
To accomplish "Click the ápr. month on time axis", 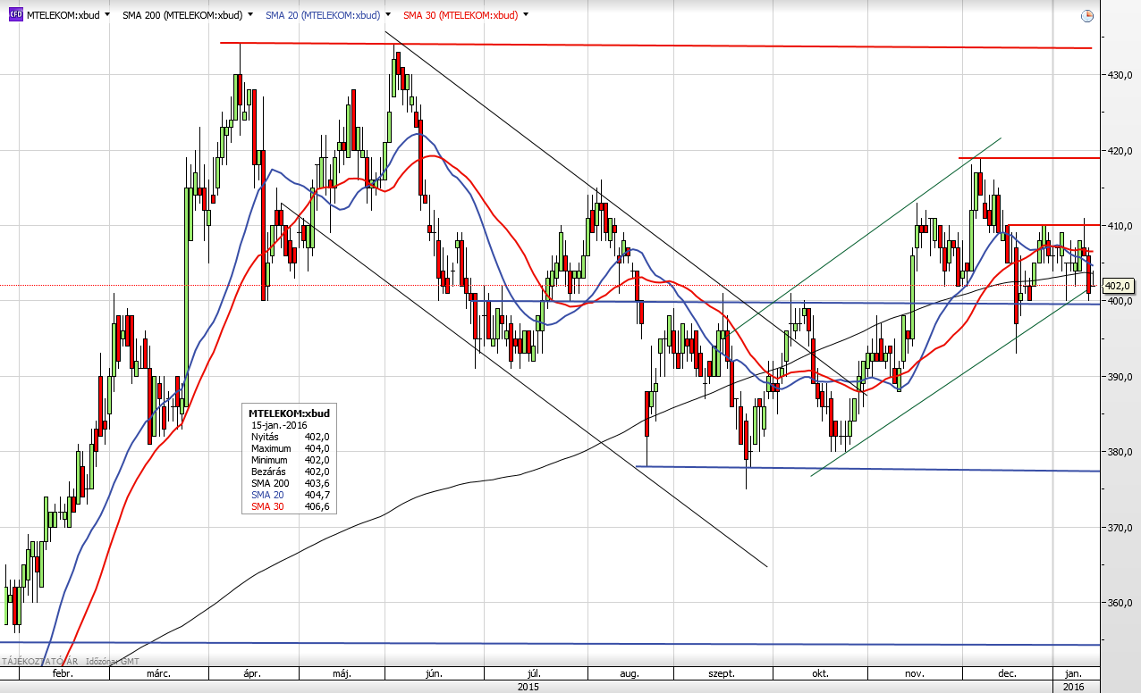I will click(251, 674).
